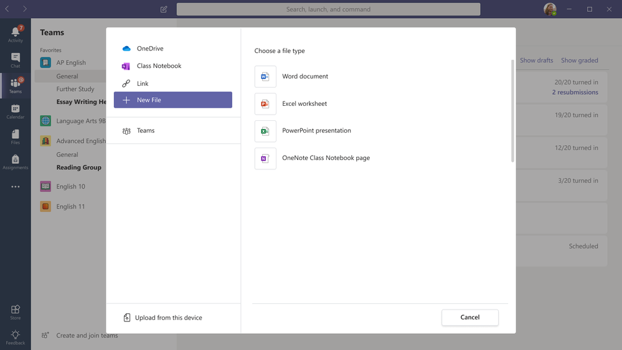Open the More apps ellipsis
The height and width of the screenshot is (350, 622).
[16, 186]
